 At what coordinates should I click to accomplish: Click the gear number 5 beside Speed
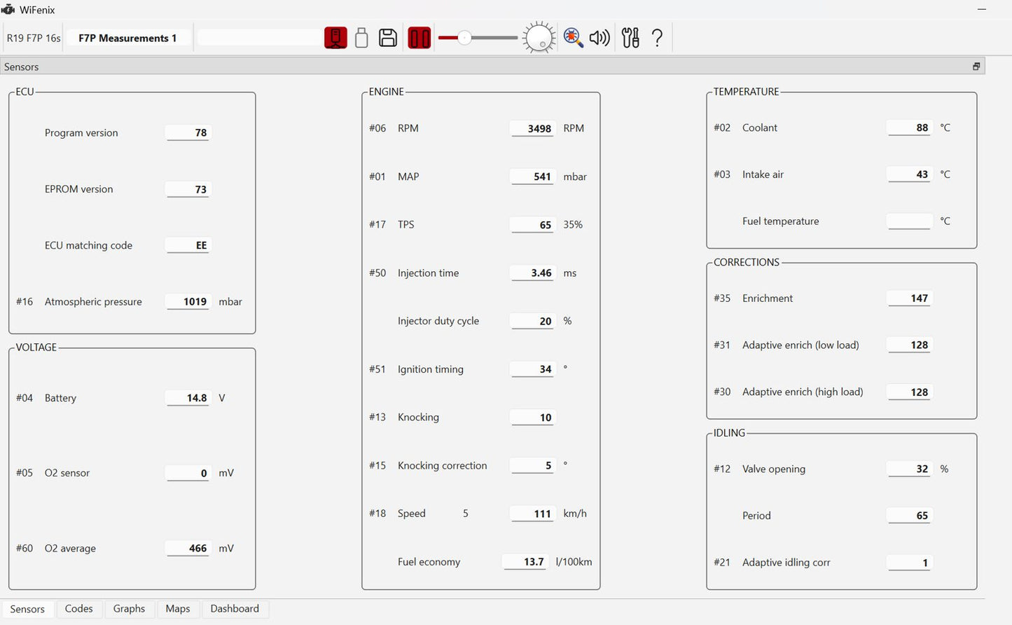click(466, 514)
